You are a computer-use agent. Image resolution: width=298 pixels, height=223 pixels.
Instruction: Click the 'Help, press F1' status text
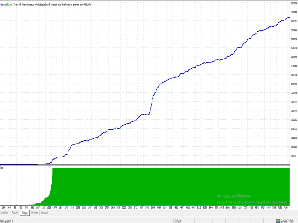pos(8,221)
